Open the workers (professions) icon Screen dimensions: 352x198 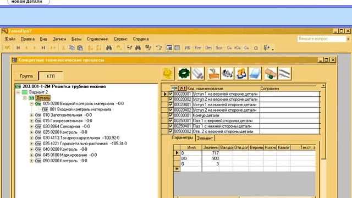pyautogui.click(x=241, y=73)
